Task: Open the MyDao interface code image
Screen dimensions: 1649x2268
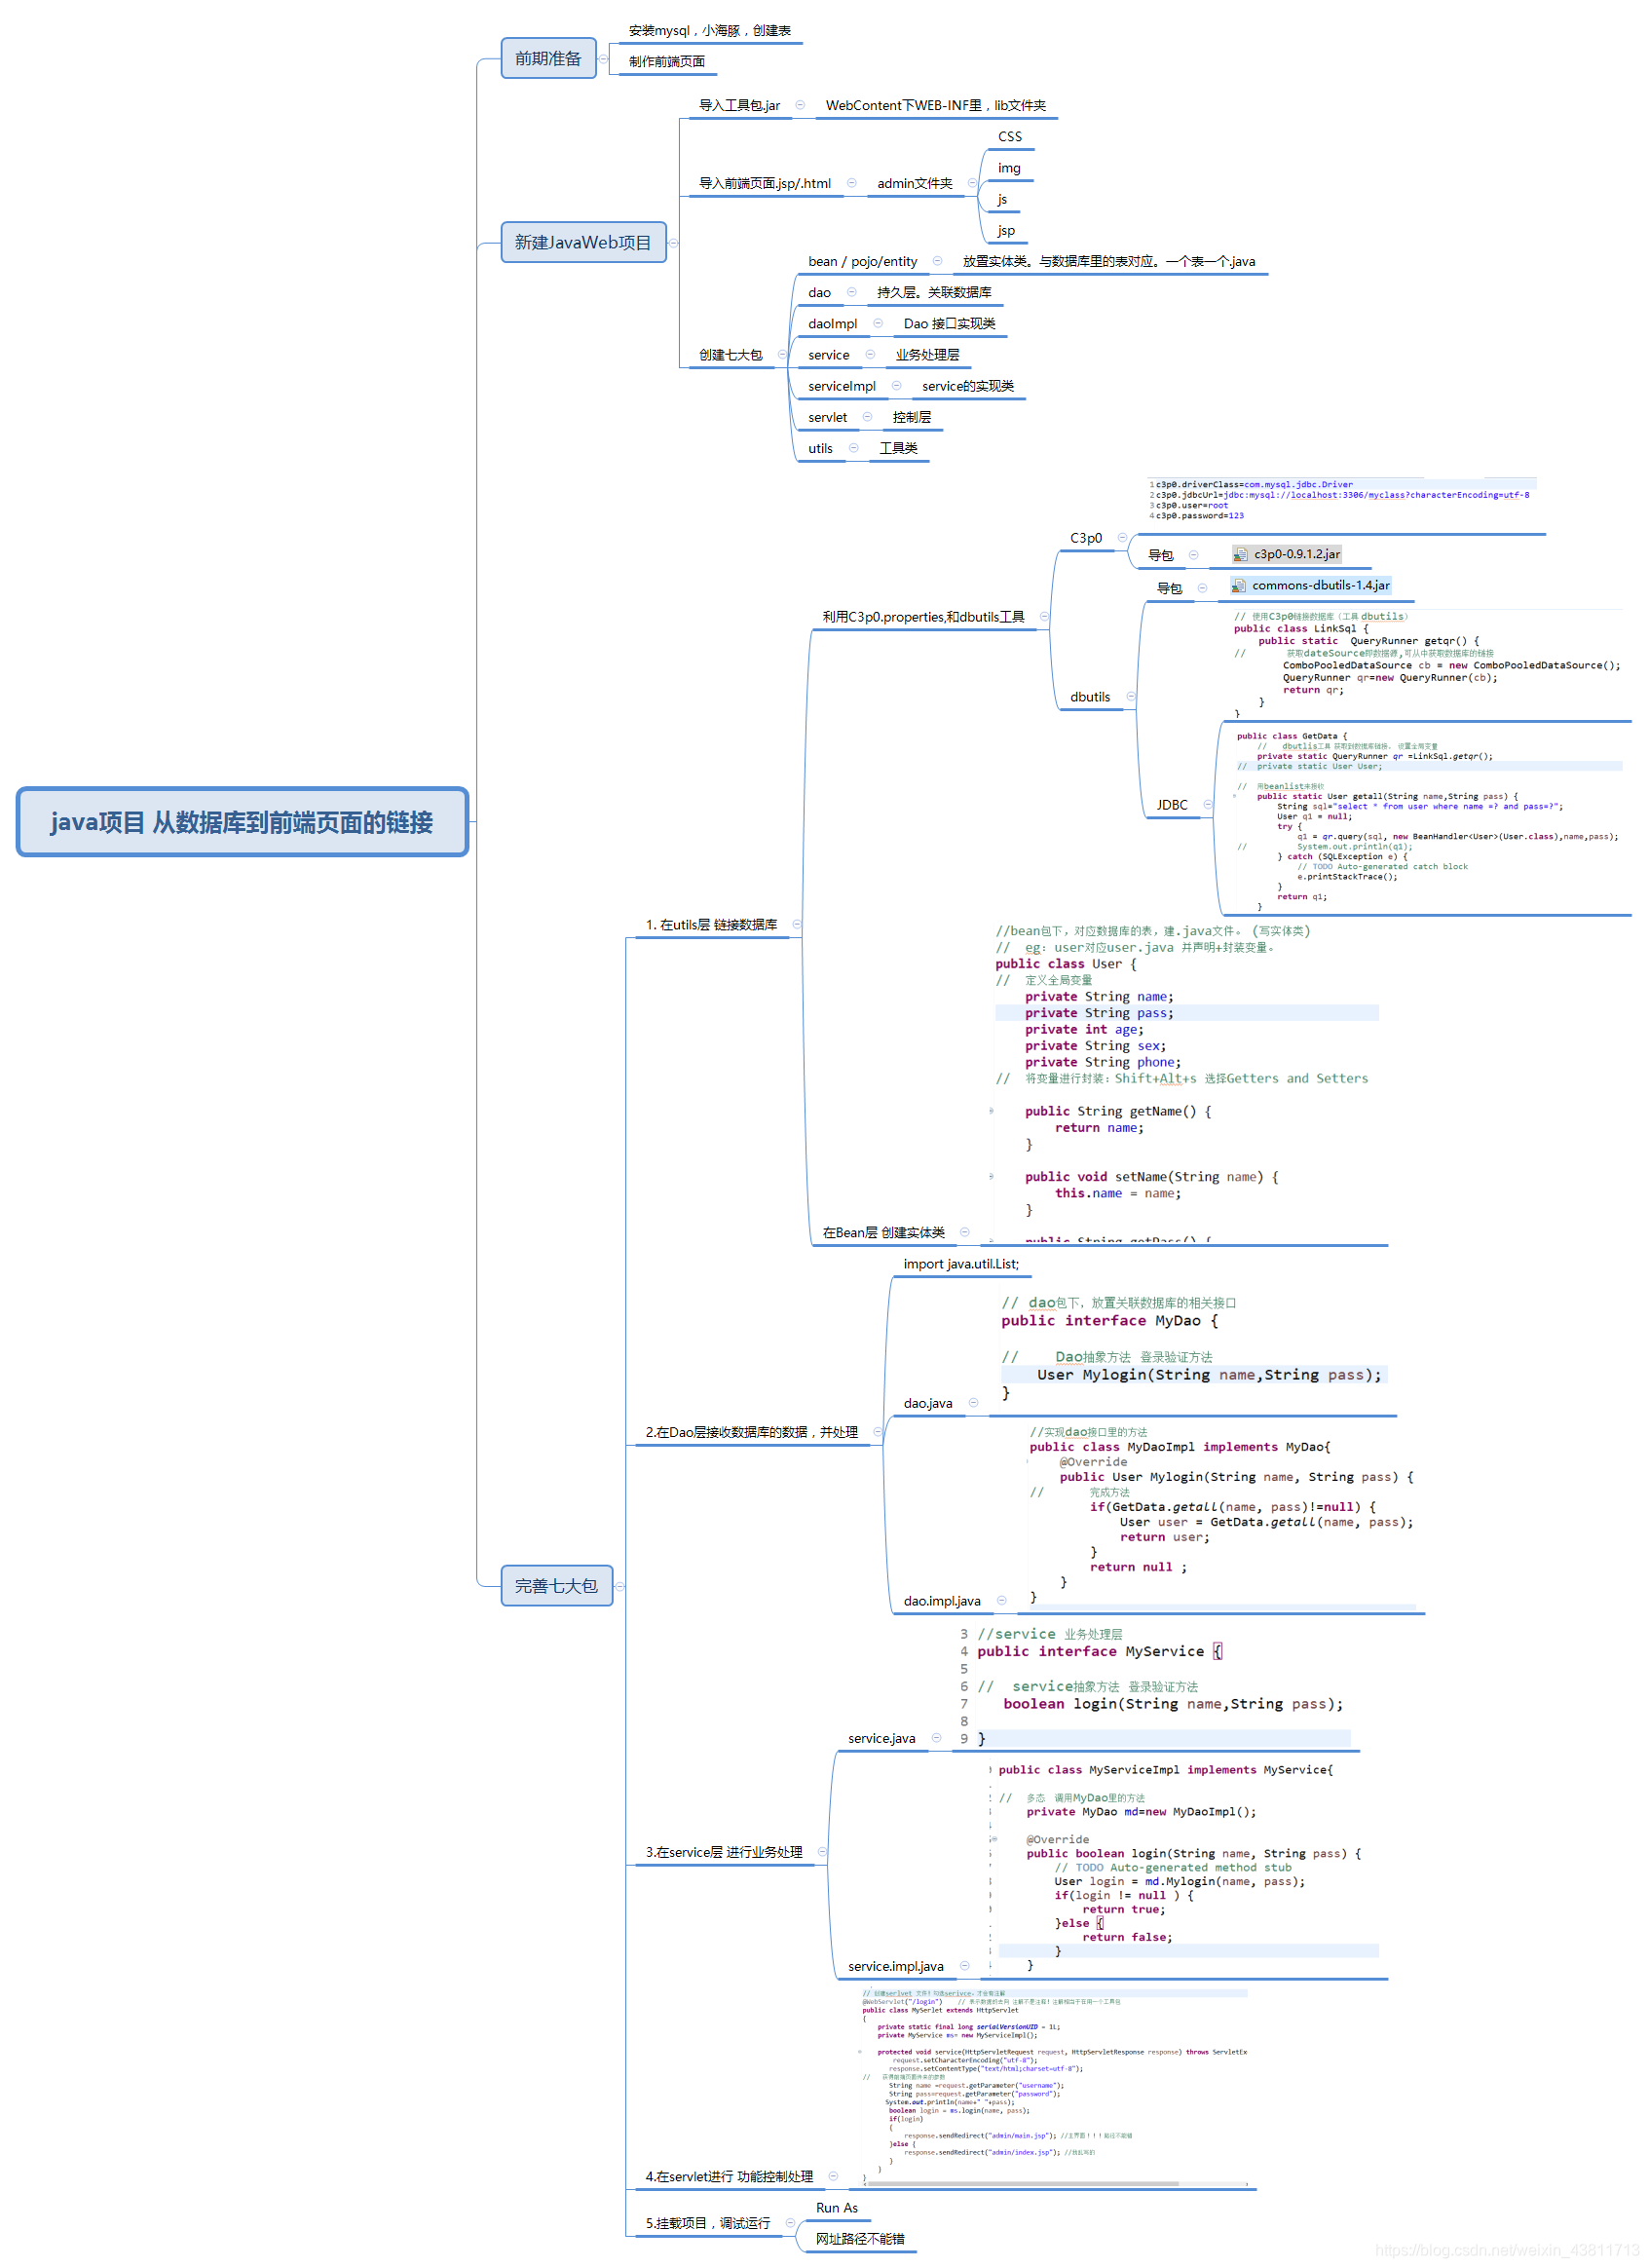Action: tap(1193, 1348)
